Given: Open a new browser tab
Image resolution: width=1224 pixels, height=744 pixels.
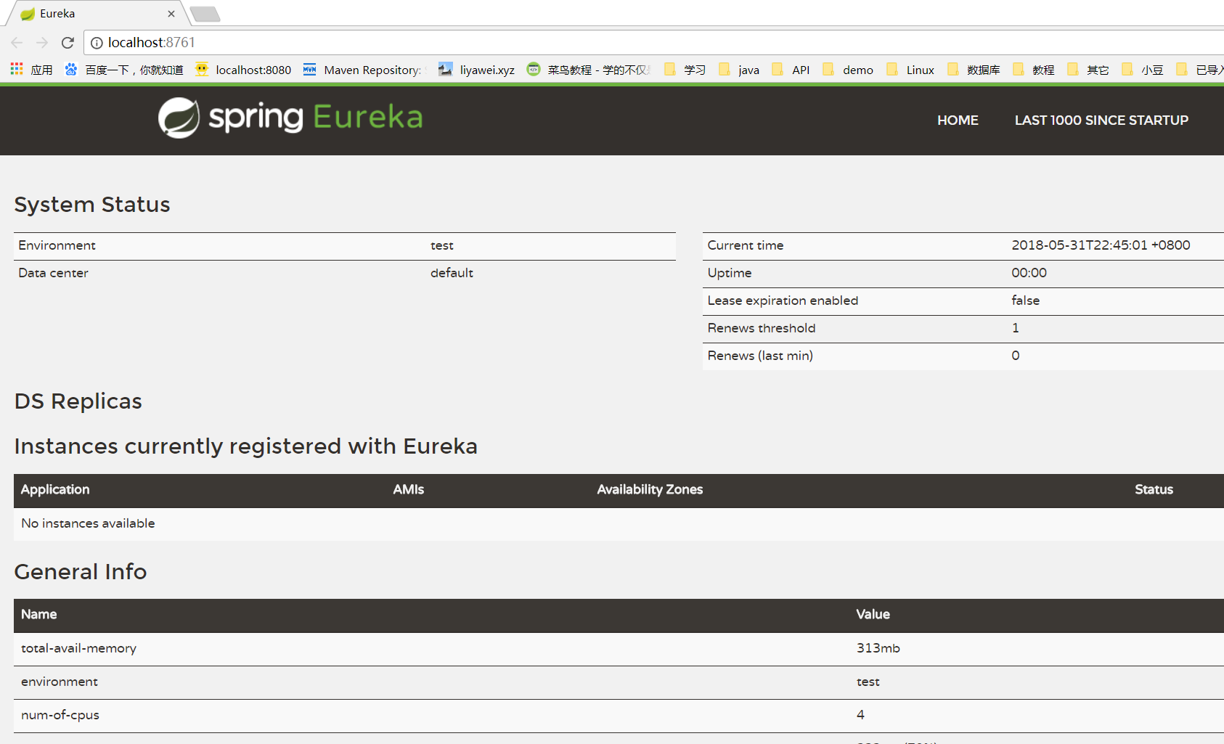Looking at the screenshot, I should point(205,14).
